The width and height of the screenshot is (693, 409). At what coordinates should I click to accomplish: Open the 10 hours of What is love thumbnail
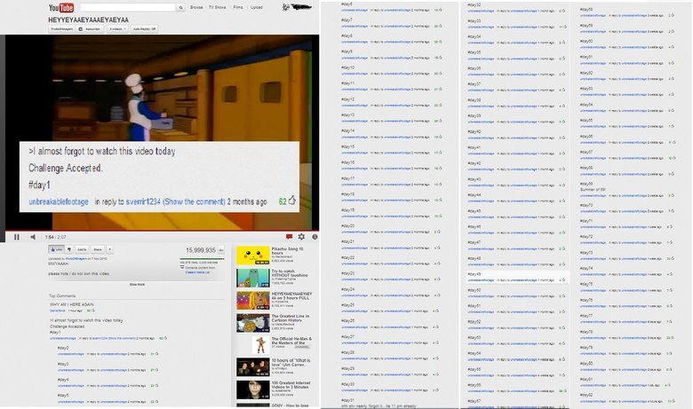click(253, 367)
